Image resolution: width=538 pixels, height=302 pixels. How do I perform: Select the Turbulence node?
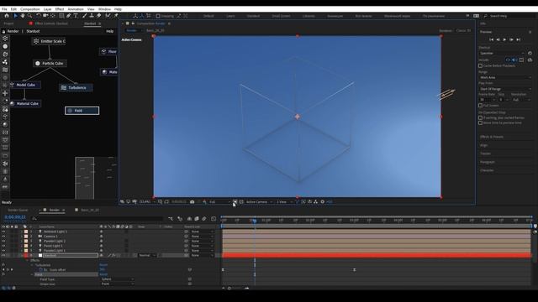pos(76,87)
